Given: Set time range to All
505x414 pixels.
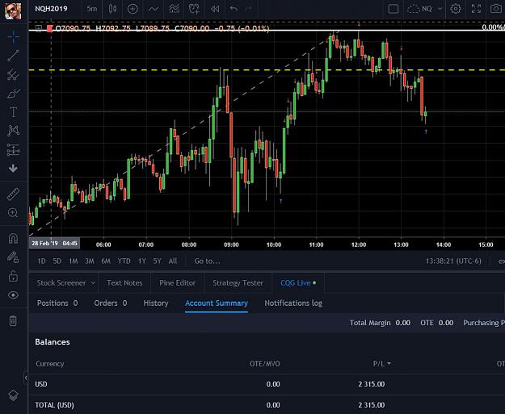Looking at the screenshot, I should [x=173, y=261].
